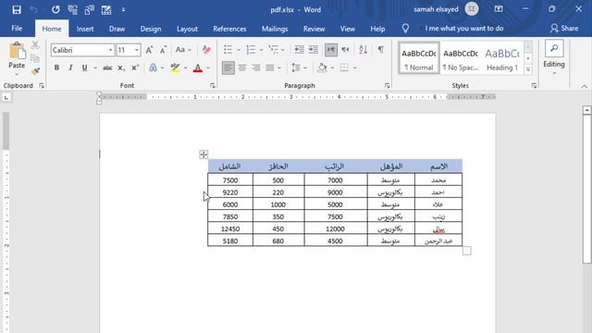
Task: Open Paragraph dialog launcher
Action: tap(387, 86)
